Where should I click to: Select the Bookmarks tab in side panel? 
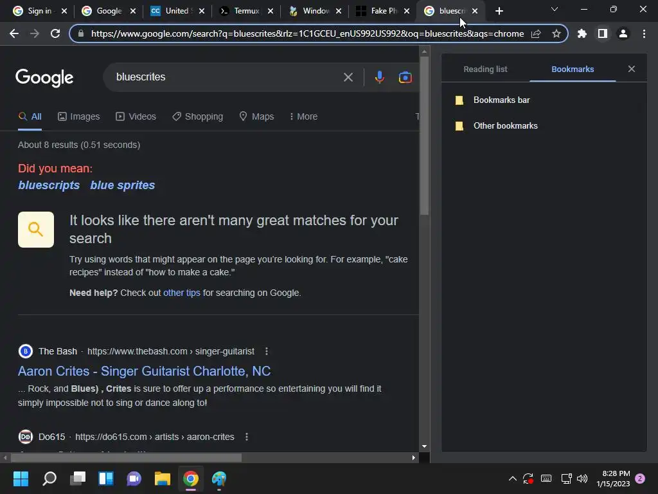(573, 69)
